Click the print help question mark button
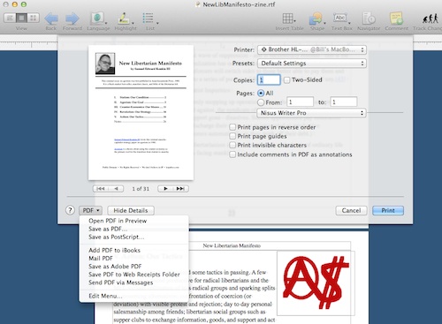The width and height of the screenshot is (442, 324). pos(70,210)
